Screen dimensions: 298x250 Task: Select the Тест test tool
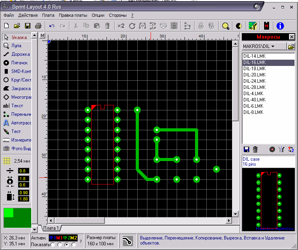tap(16, 131)
